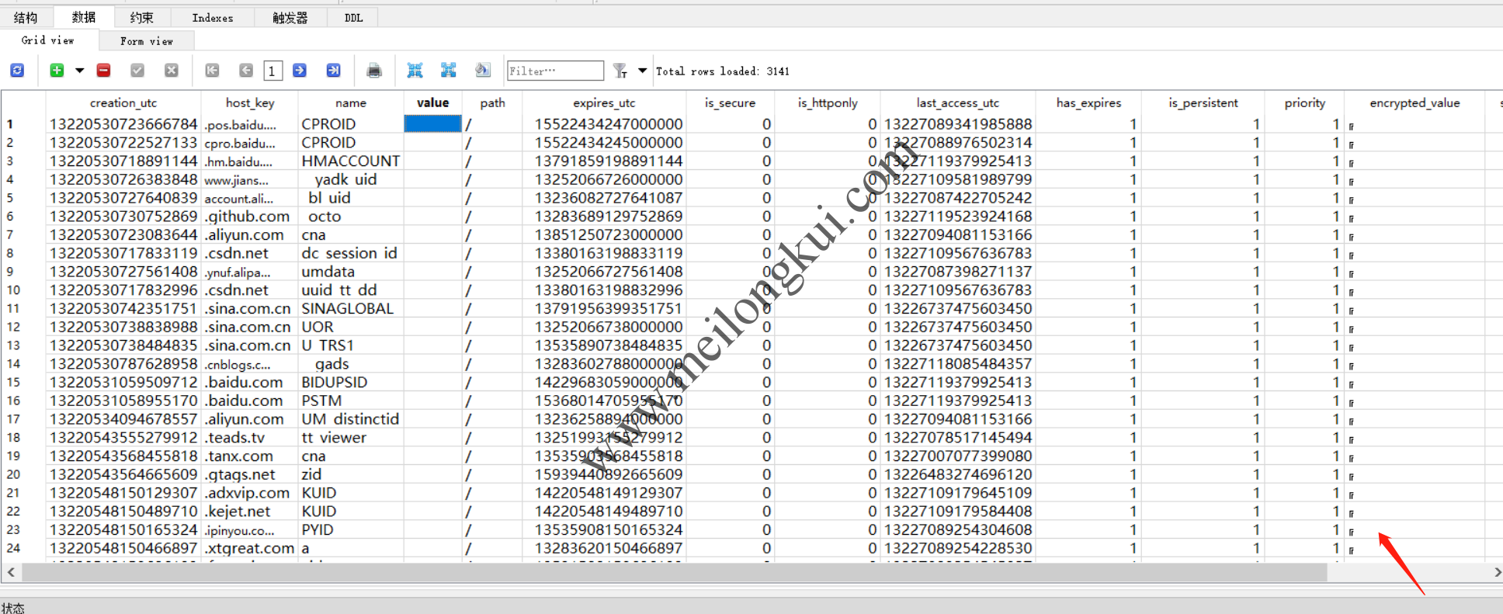
Task: Sort by the host_key column header
Action: tap(250, 102)
